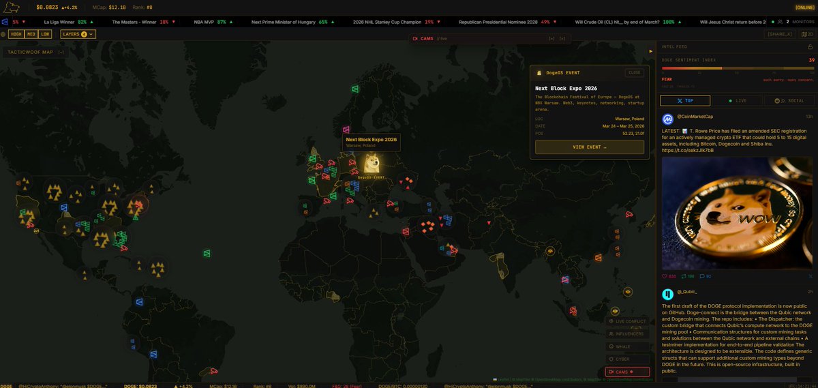
Task: Click the polymarket cube icon on the ticker
Action: (5, 22)
